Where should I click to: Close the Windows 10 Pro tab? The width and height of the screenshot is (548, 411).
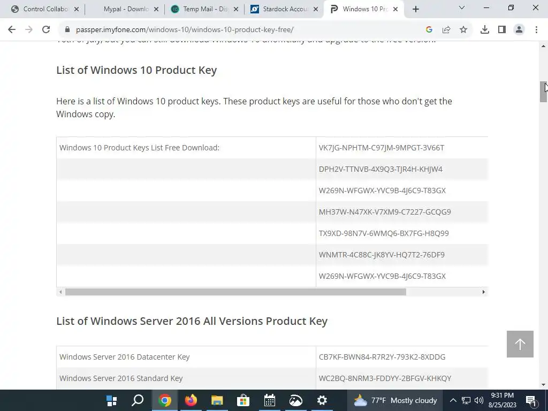[x=395, y=10]
